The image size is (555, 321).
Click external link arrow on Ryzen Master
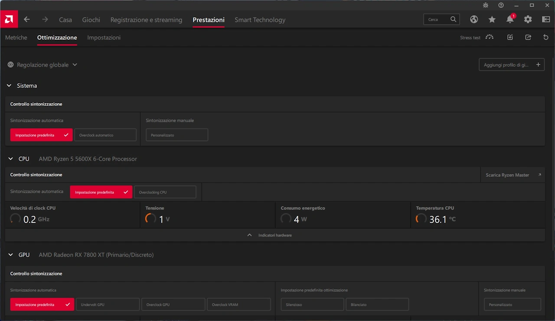click(x=540, y=175)
